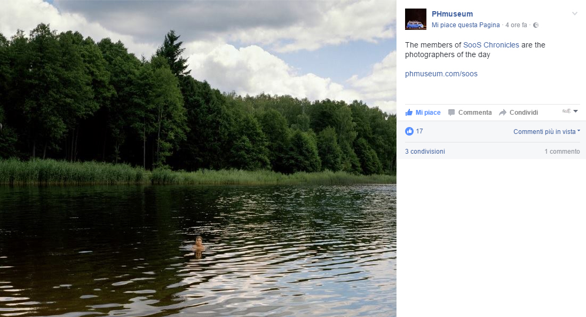Toggle Mi piace on this post
The height and width of the screenshot is (317, 586).
pos(423,113)
